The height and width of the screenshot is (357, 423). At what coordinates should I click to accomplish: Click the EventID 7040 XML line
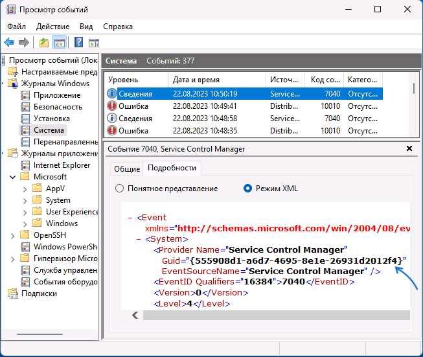(254, 282)
